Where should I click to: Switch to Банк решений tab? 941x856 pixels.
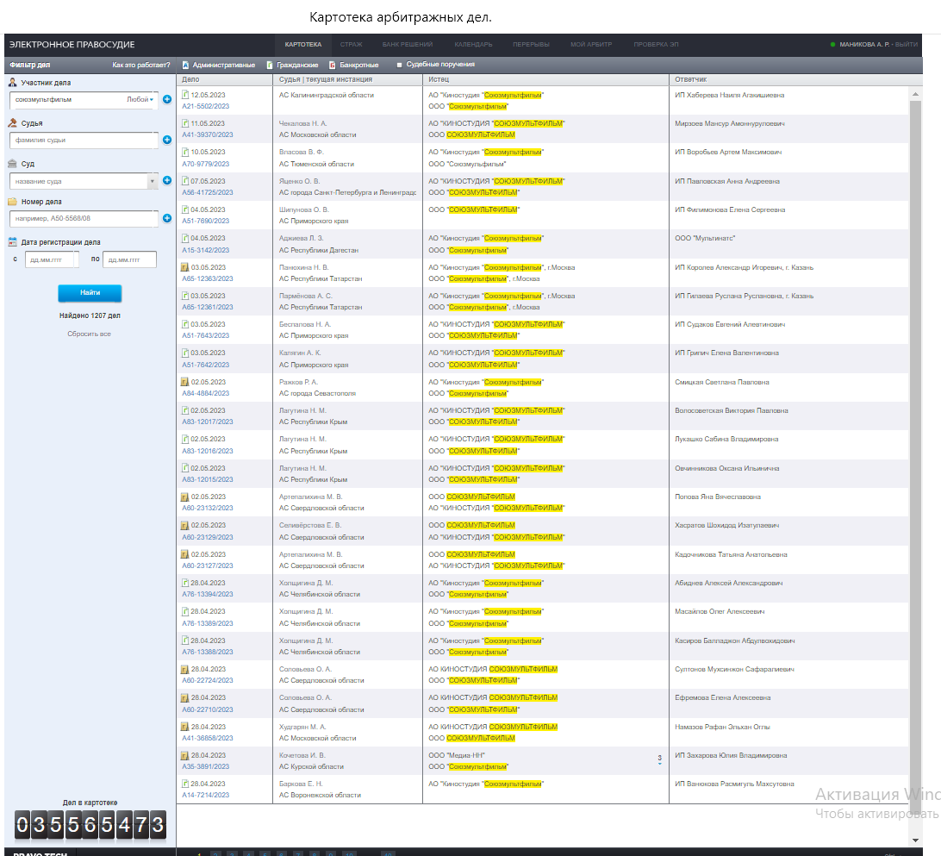tap(408, 45)
